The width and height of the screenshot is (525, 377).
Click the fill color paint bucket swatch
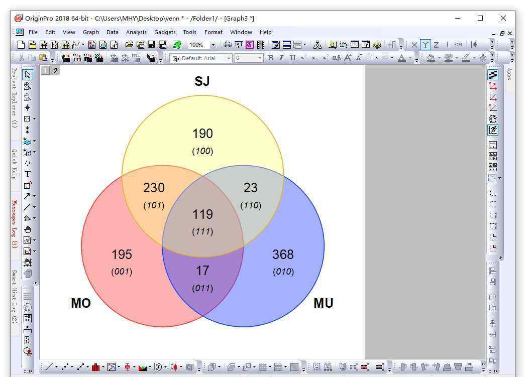[431, 58]
